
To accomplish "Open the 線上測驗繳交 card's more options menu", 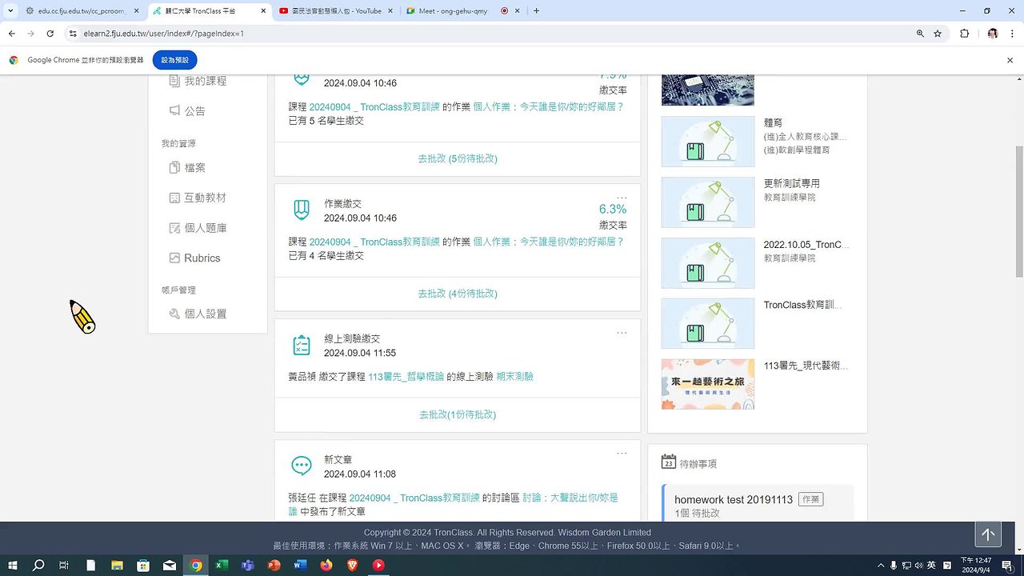I will point(622,333).
